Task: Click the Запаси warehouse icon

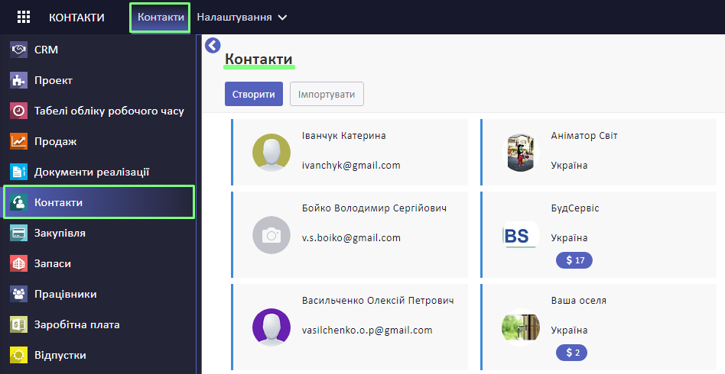Action: coord(19,263)
